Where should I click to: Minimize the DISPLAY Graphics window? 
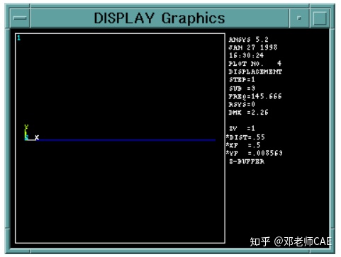[x=299, y=18]
